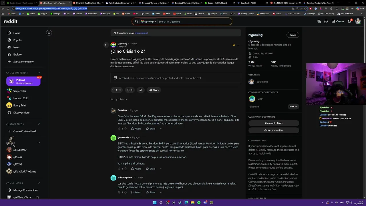Open Steam from the taskbar
The height and width of the screenshot is (206, 366).
(180, 203)
